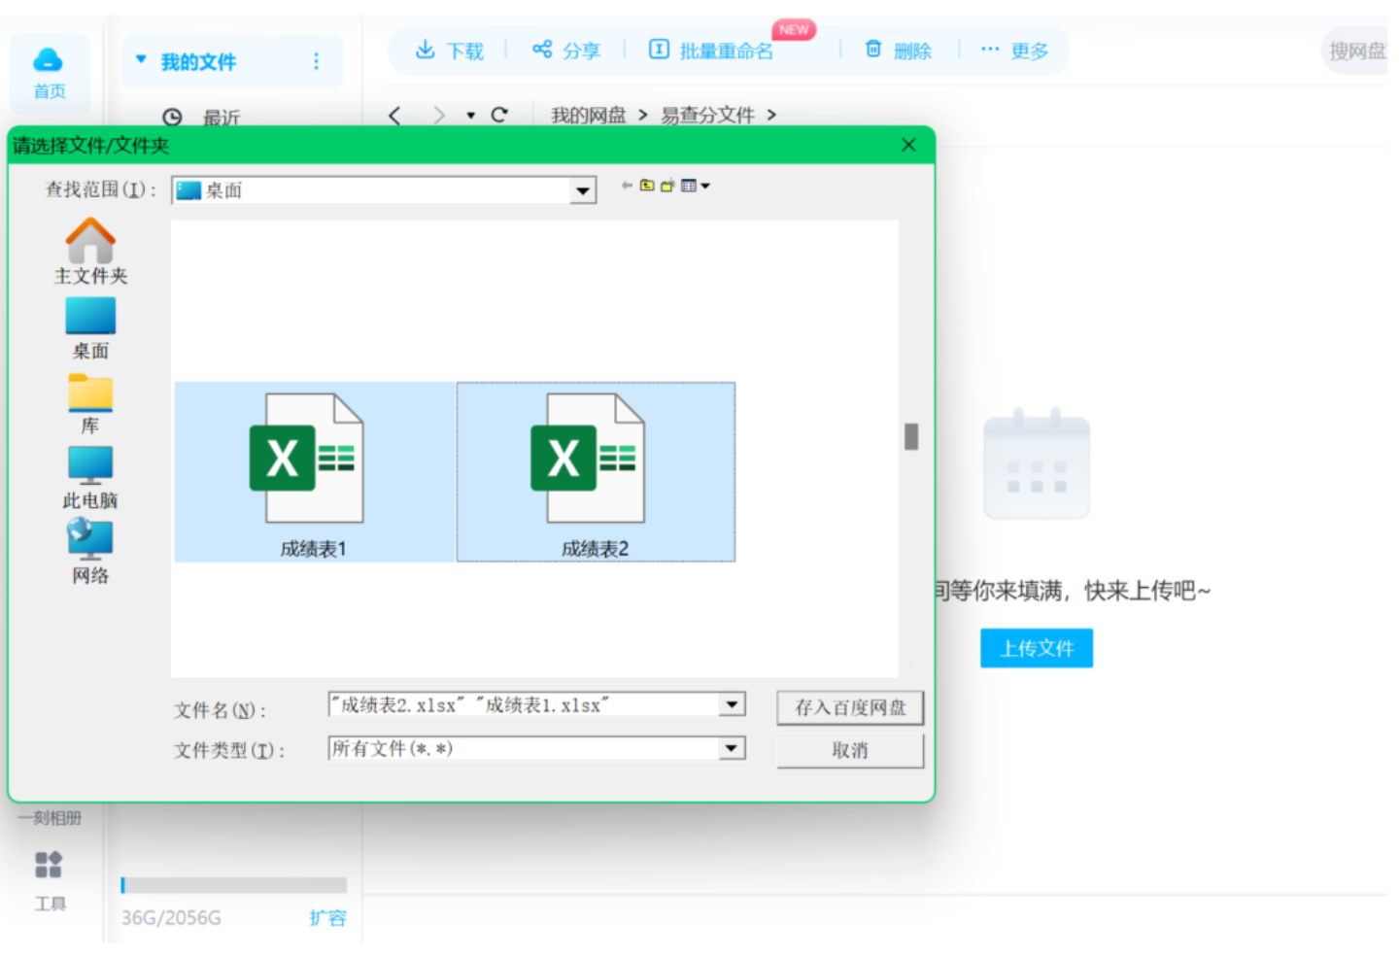Click the 工具 tools icon in sidebar
Screen dimensions: 1400x957
click(x=49, y=865)
